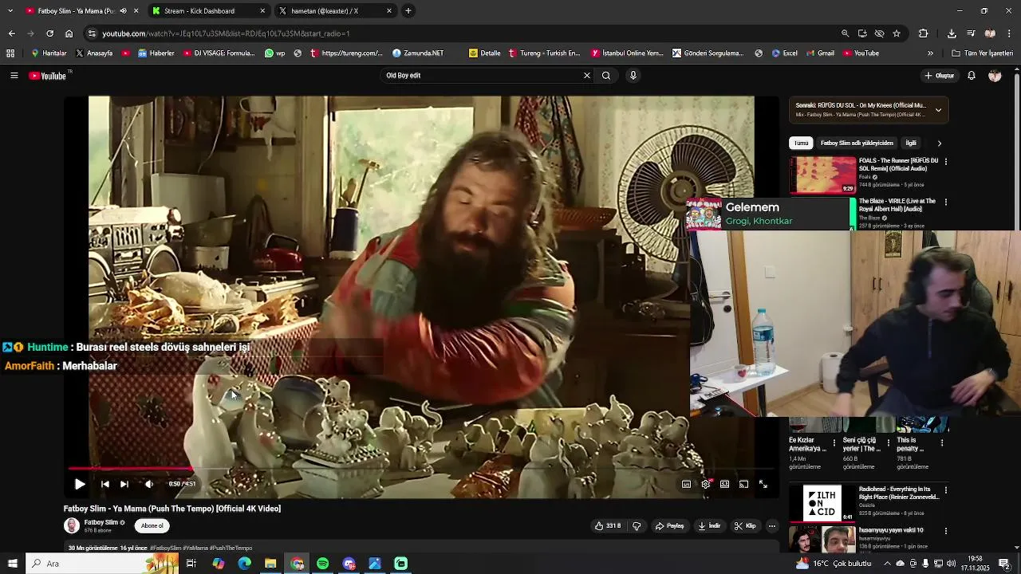1021x574 pixels.
Task: Start voice search with microphone
Action: pyautogui.click(x=633, y=76)
